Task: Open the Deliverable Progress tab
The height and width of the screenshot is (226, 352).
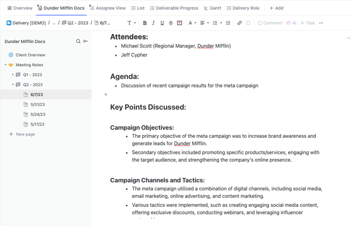Action: [x=174, y=8]
